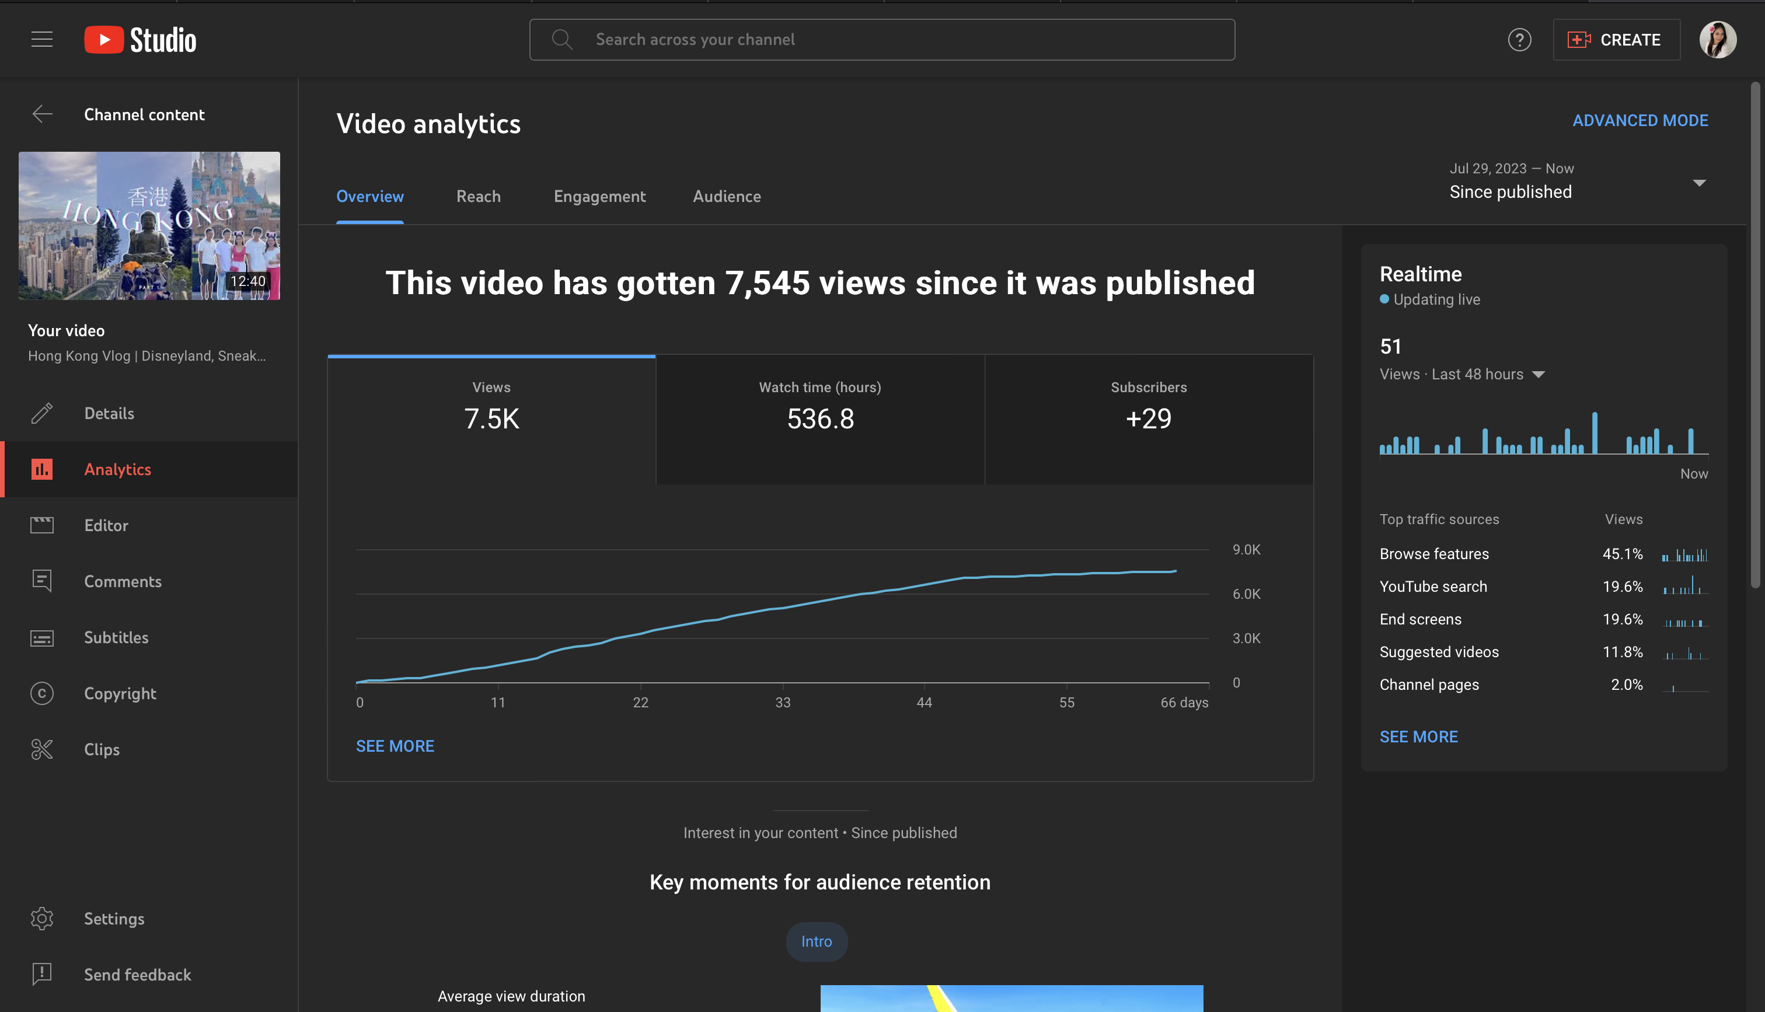Open the hamburger navigation menu

[x=41, y=40]
